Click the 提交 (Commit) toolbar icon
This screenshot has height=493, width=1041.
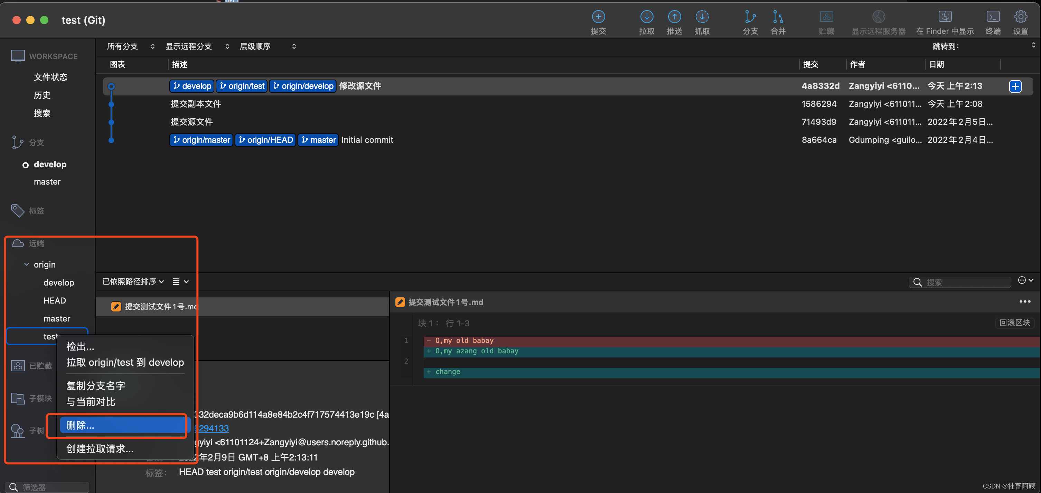click(x=598, y=17)
